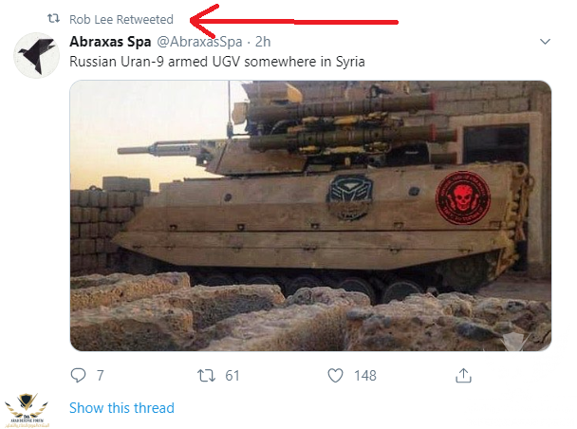Click the like count 148
The height and width of the screenshot is (429, 577).
(x=364, y=376)
